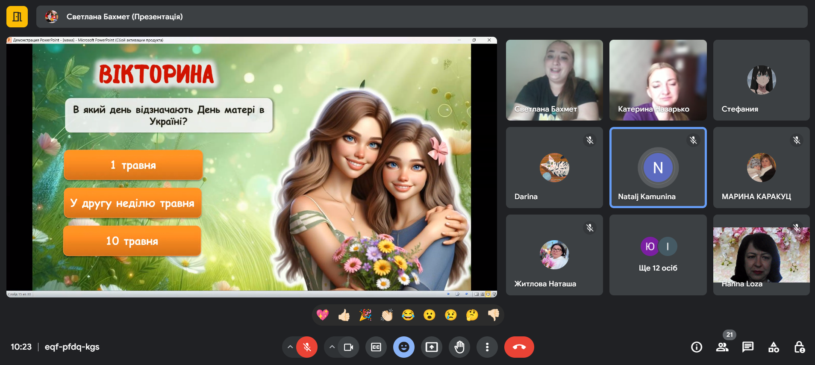Open the meeting details info icon
This screenshot has height=365, width=815.
pyautogui.click(x=697, y=347)
